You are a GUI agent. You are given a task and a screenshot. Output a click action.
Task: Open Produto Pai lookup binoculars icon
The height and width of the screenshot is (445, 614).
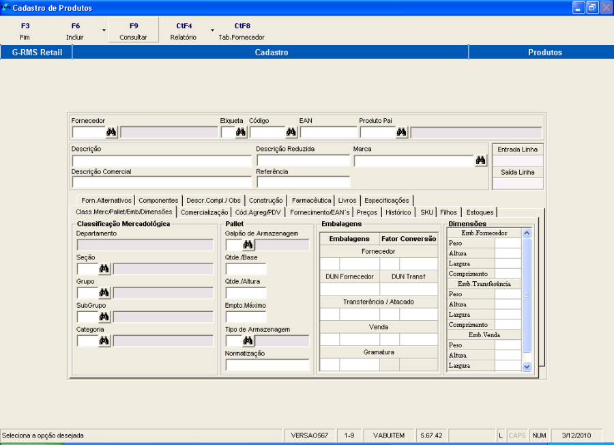click(x=401, y=132)
